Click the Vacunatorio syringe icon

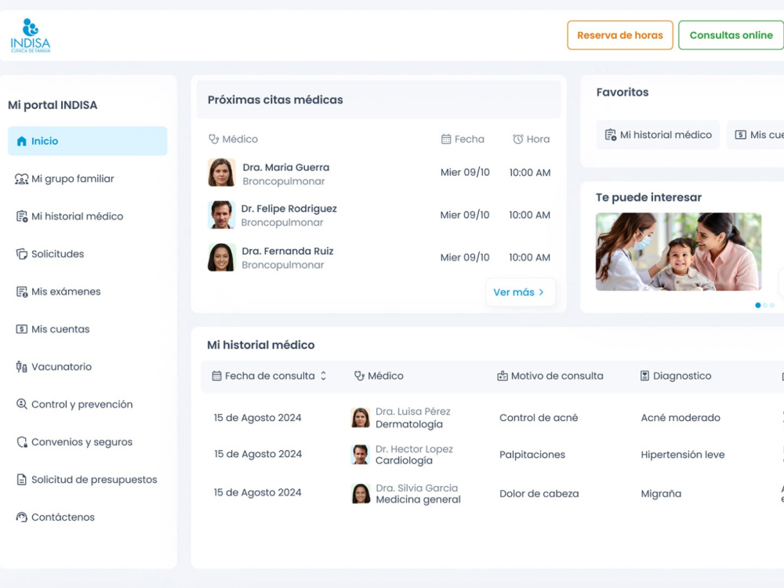pos(21,366)
